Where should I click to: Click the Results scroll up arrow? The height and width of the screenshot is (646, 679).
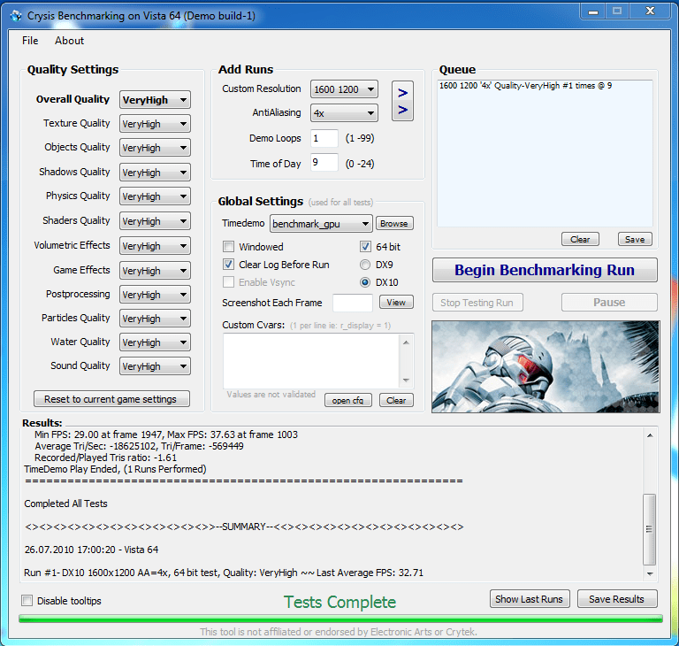pyautogui.click(x=650, y=435)
